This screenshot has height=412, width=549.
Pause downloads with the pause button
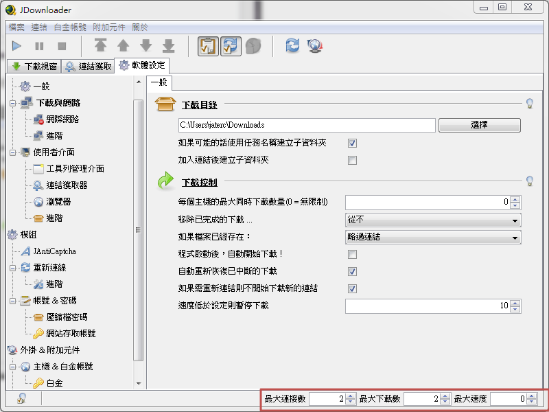(x=39, y=46)
